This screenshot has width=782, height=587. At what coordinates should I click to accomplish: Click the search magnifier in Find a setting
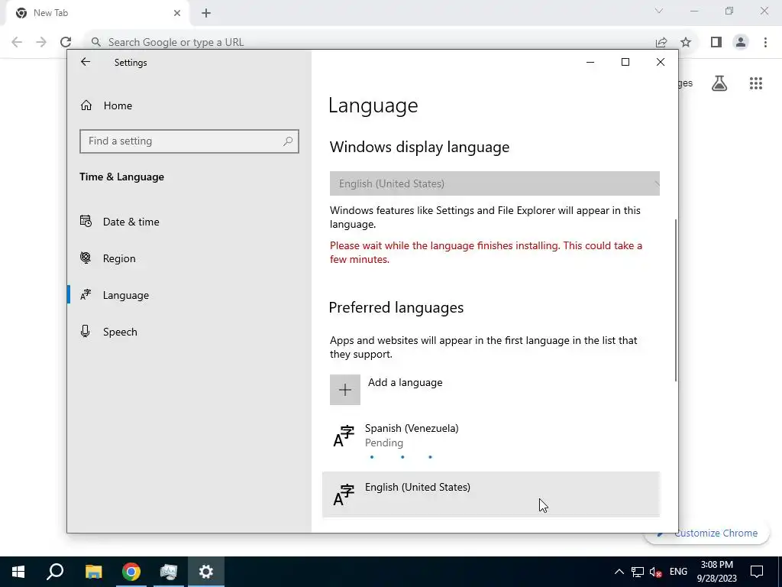288,141
